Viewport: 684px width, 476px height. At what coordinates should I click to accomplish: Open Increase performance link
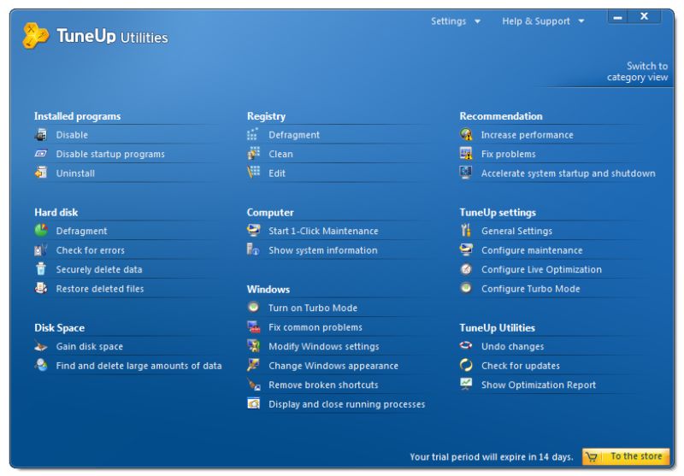click(527, 135)
